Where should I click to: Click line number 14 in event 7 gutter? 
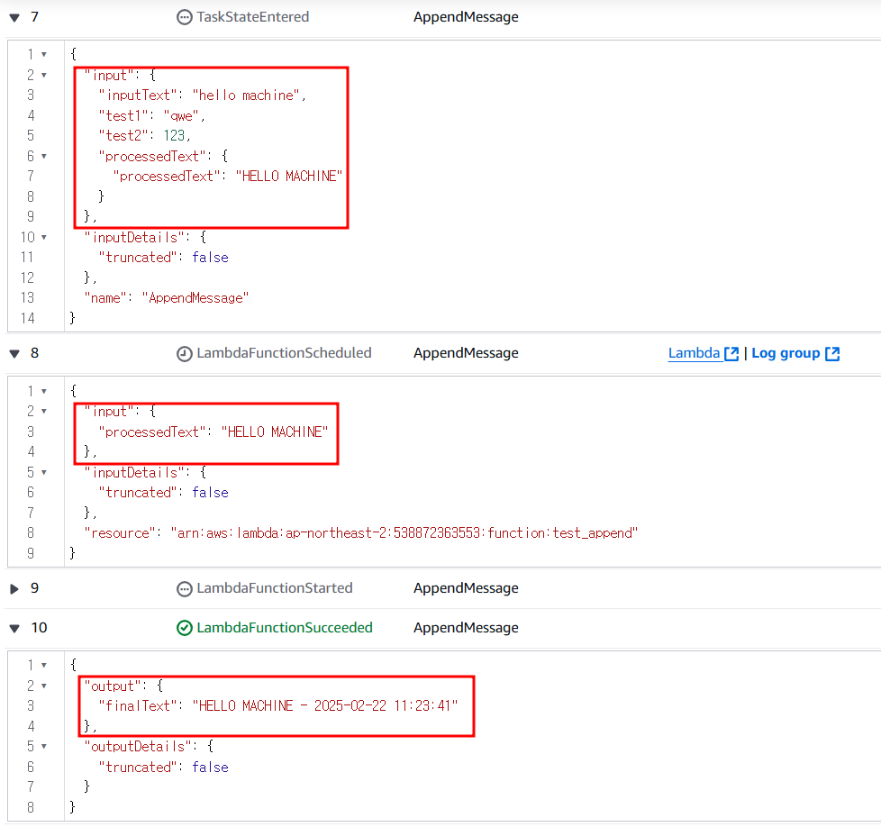point(28,319)
